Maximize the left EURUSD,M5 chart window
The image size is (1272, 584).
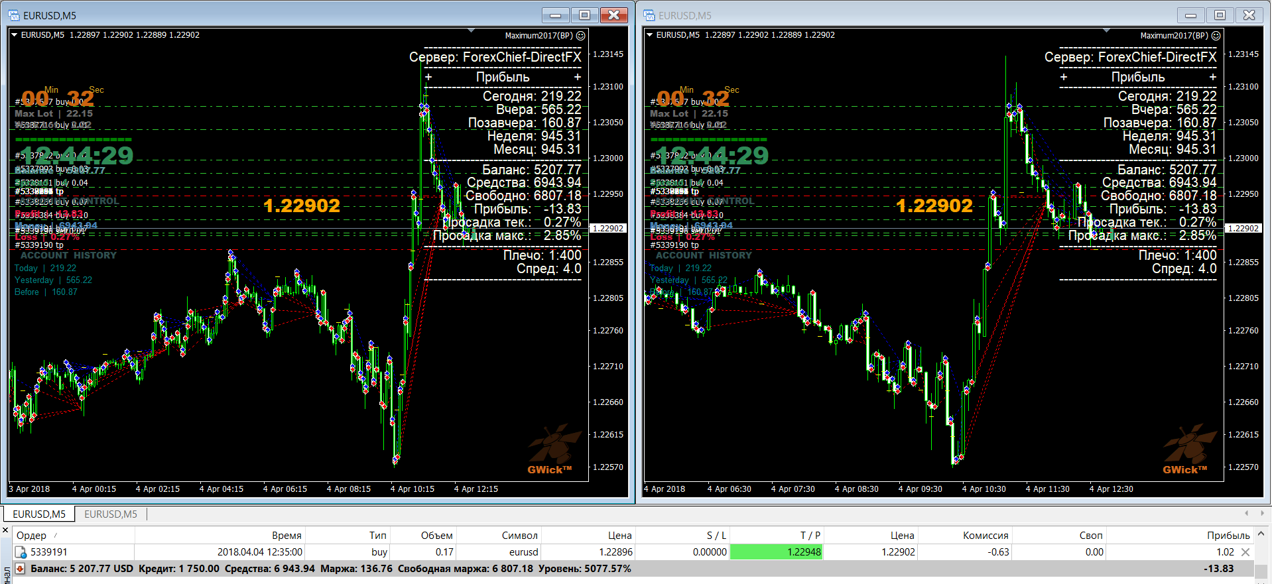pos(584,15)
